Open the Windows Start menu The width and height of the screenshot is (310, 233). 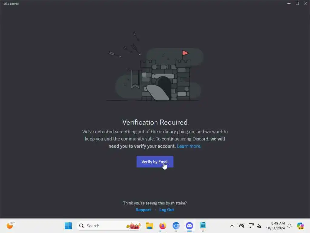coord(68,226)
